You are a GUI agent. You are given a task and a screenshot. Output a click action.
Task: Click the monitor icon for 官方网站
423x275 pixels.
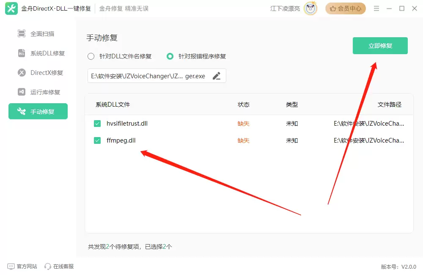(x=11, y=267)
